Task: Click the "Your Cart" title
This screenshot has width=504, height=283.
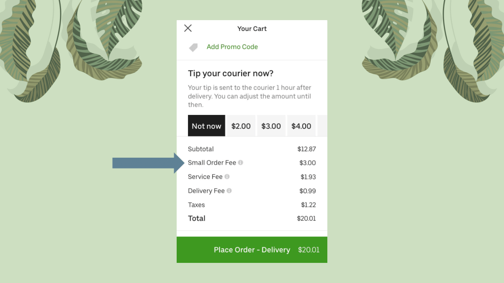Action: (252, 28)
